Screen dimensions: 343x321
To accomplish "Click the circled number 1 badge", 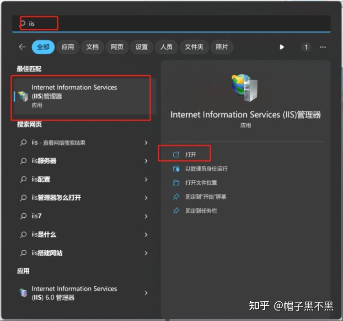I will [x=306, y=47].
